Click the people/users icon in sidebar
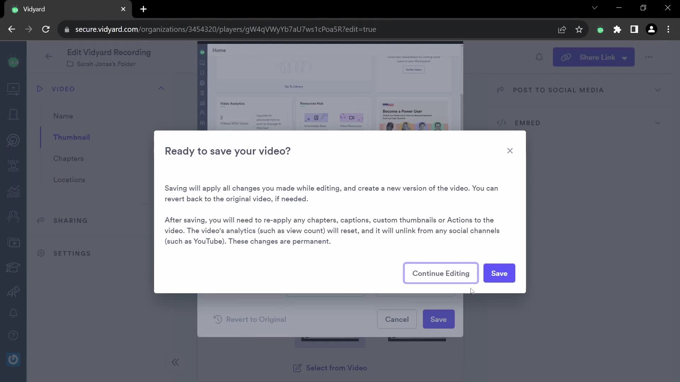Viewport: 680px width, 382px height. (13, 216)
